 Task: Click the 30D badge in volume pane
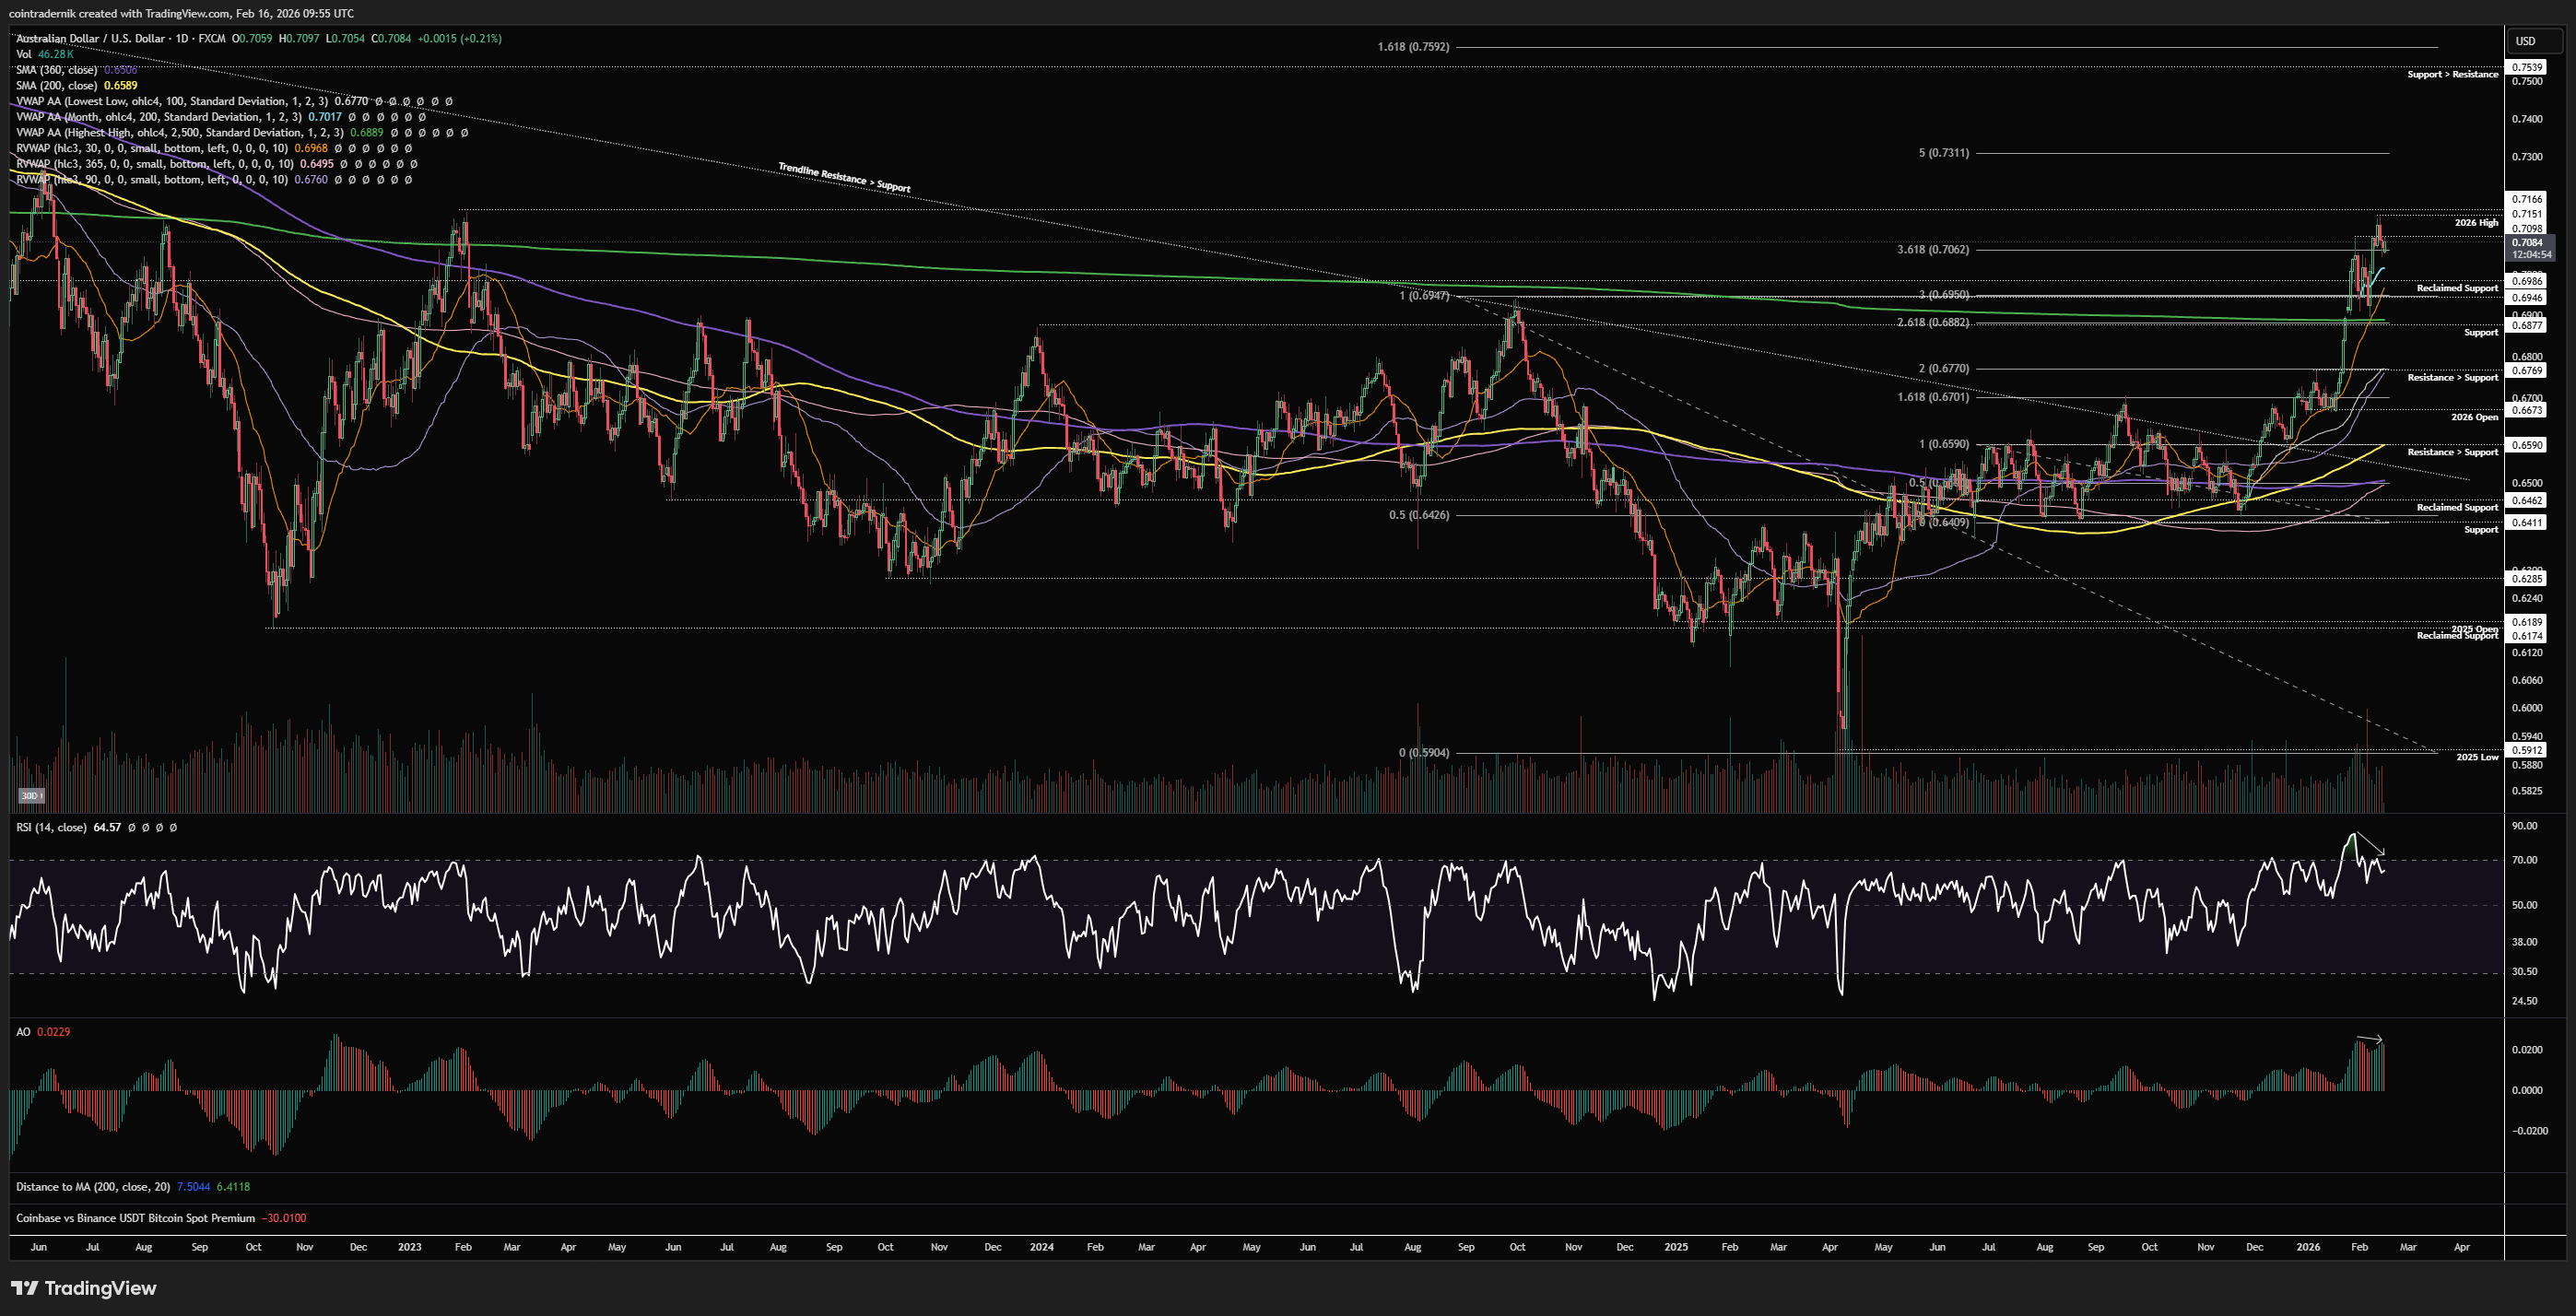[x=30, y=796]
